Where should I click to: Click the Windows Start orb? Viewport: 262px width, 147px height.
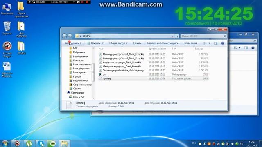click(5, 143)
